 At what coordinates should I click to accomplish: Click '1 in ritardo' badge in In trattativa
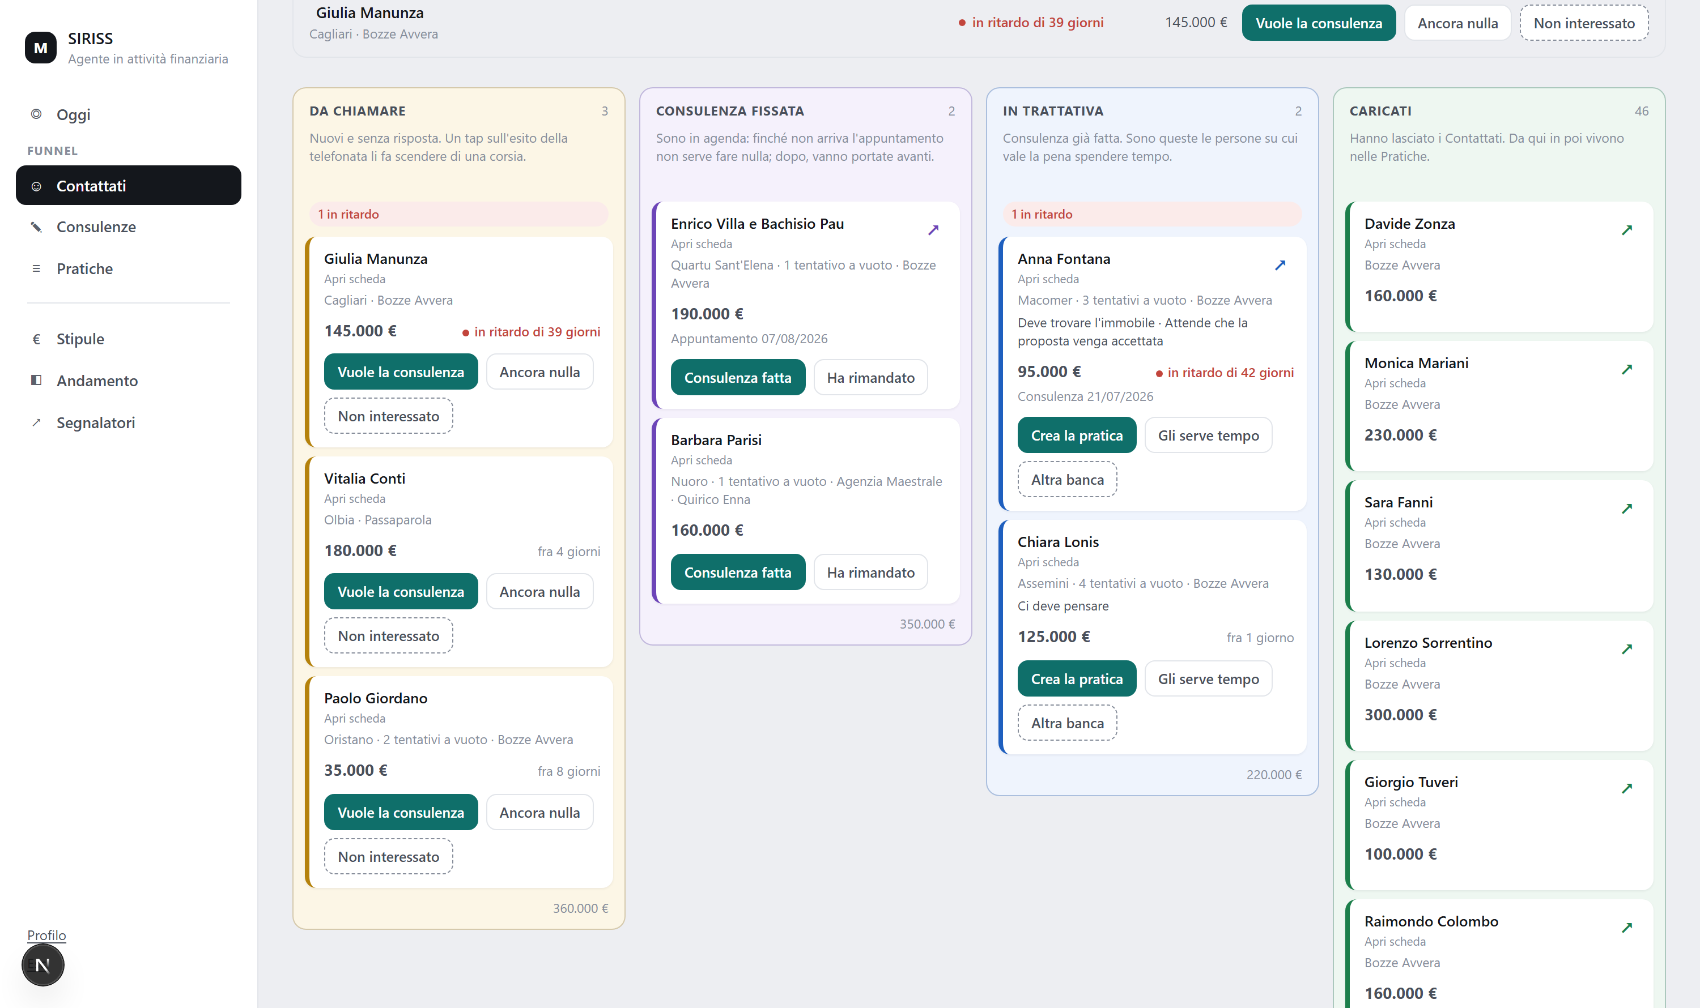1152,214
